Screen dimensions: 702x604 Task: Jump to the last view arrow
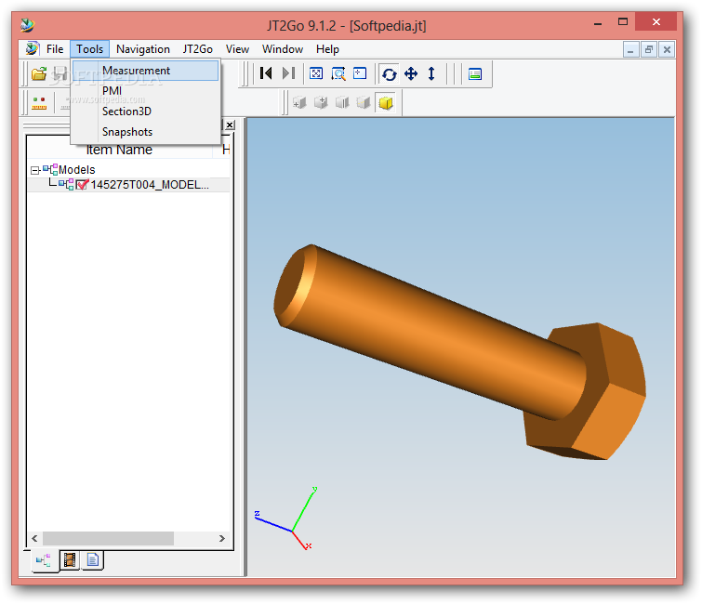point(289,73)
